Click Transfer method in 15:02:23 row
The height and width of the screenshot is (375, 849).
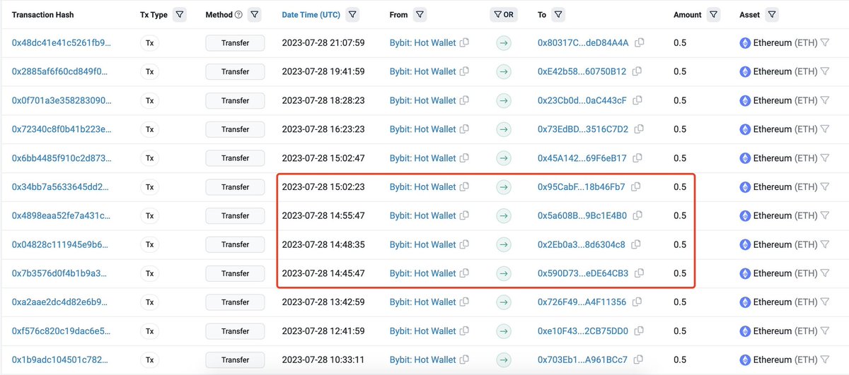pyautogui.click(x=235, y=186)
